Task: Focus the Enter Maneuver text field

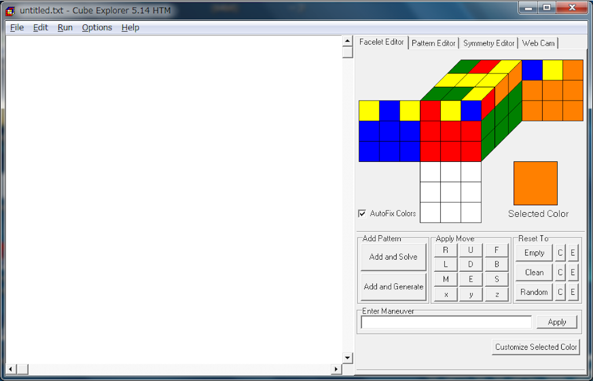Action: click(x=446, y=322)
